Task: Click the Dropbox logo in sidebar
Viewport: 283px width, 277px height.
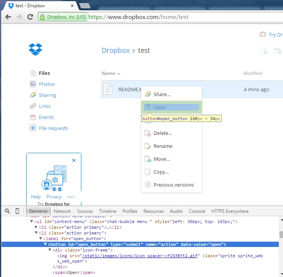Action: coord(35,49)
